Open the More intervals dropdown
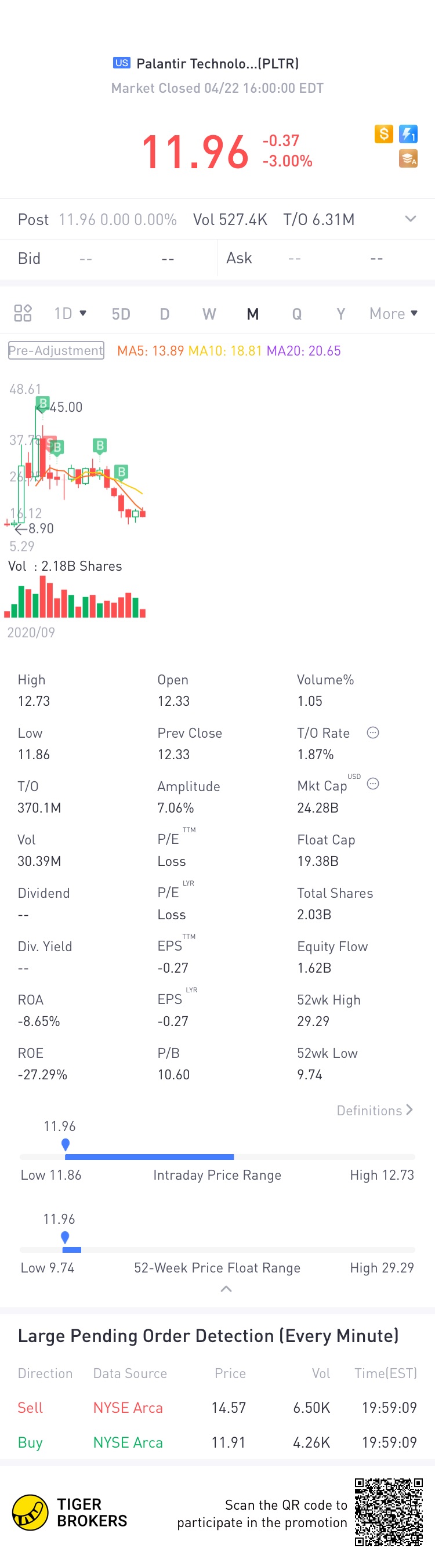 (394, 314)
